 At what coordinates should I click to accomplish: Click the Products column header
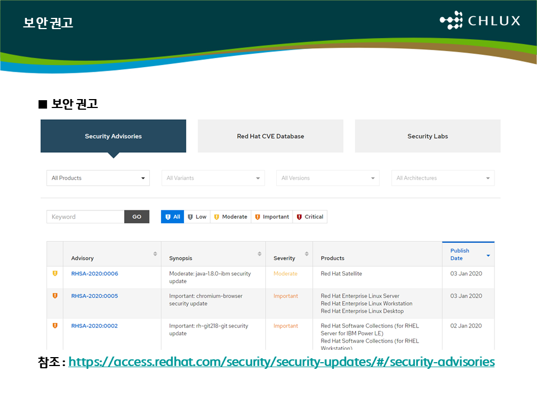pyautogui.click(x=378, y=254)
